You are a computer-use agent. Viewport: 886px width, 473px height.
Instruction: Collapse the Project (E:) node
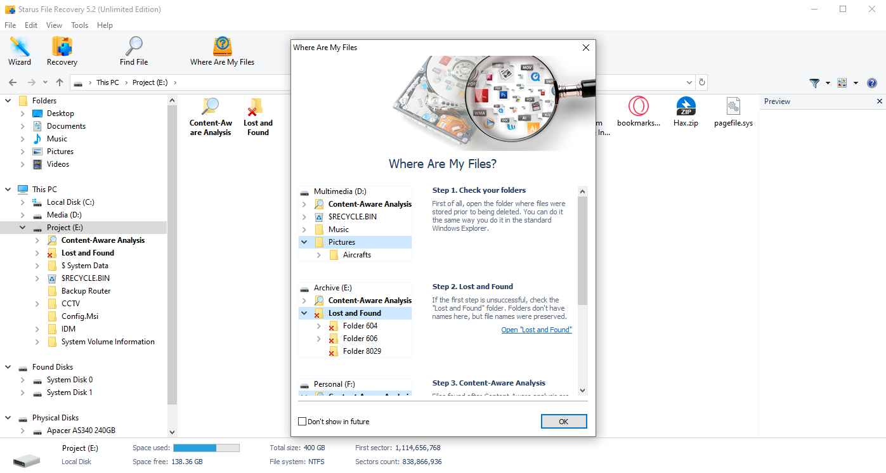(23, 228)
